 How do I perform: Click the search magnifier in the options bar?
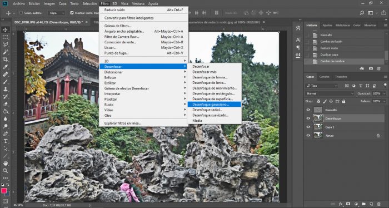[x=362, y=13]
